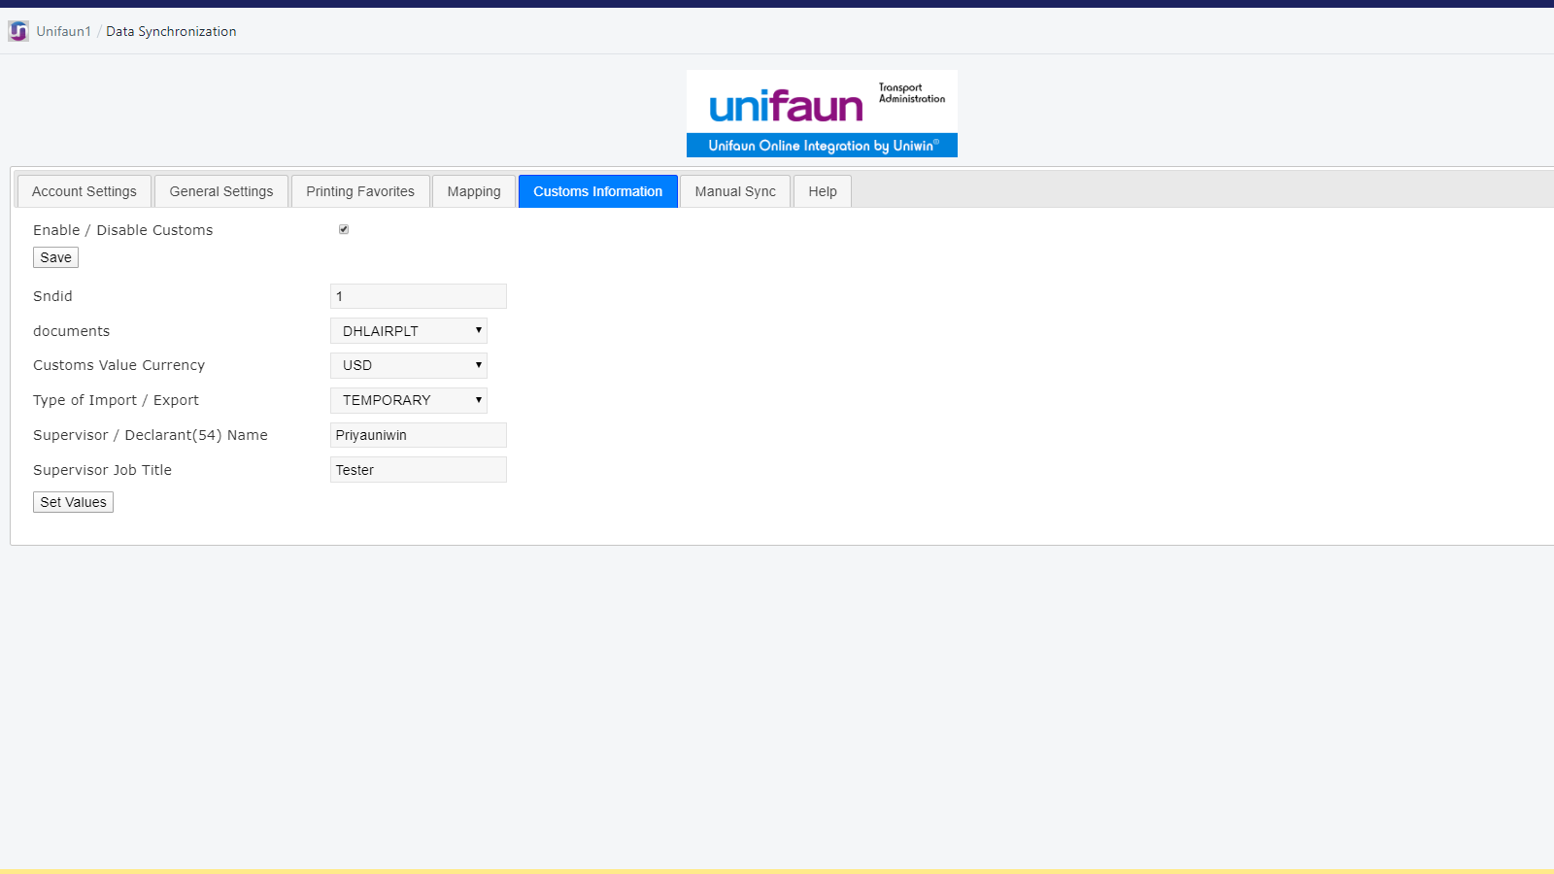The width and height of the screenshot is (1554, 874).
Task: Go to the Printing Favorites tab
Action: coord(360,191)
